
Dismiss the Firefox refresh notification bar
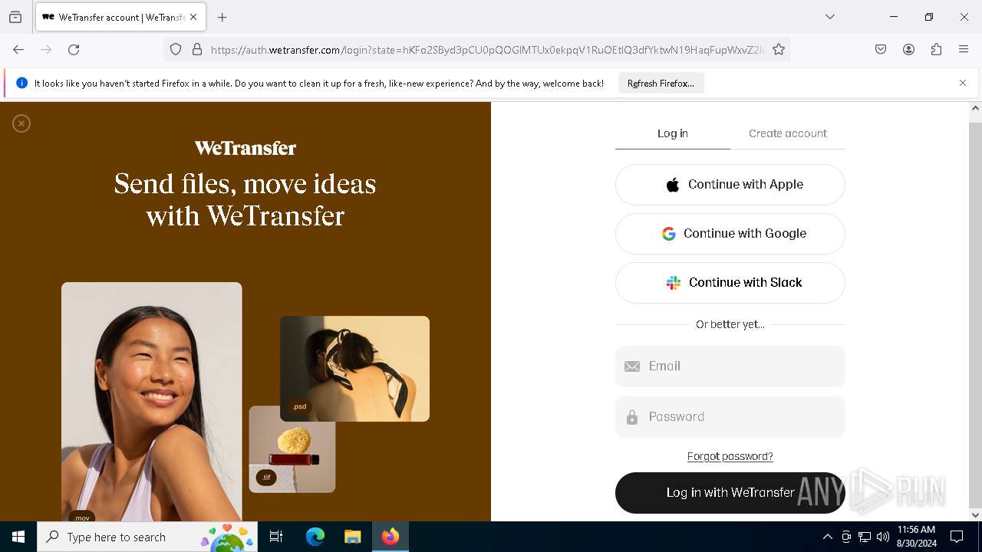(x=963, y=83)
